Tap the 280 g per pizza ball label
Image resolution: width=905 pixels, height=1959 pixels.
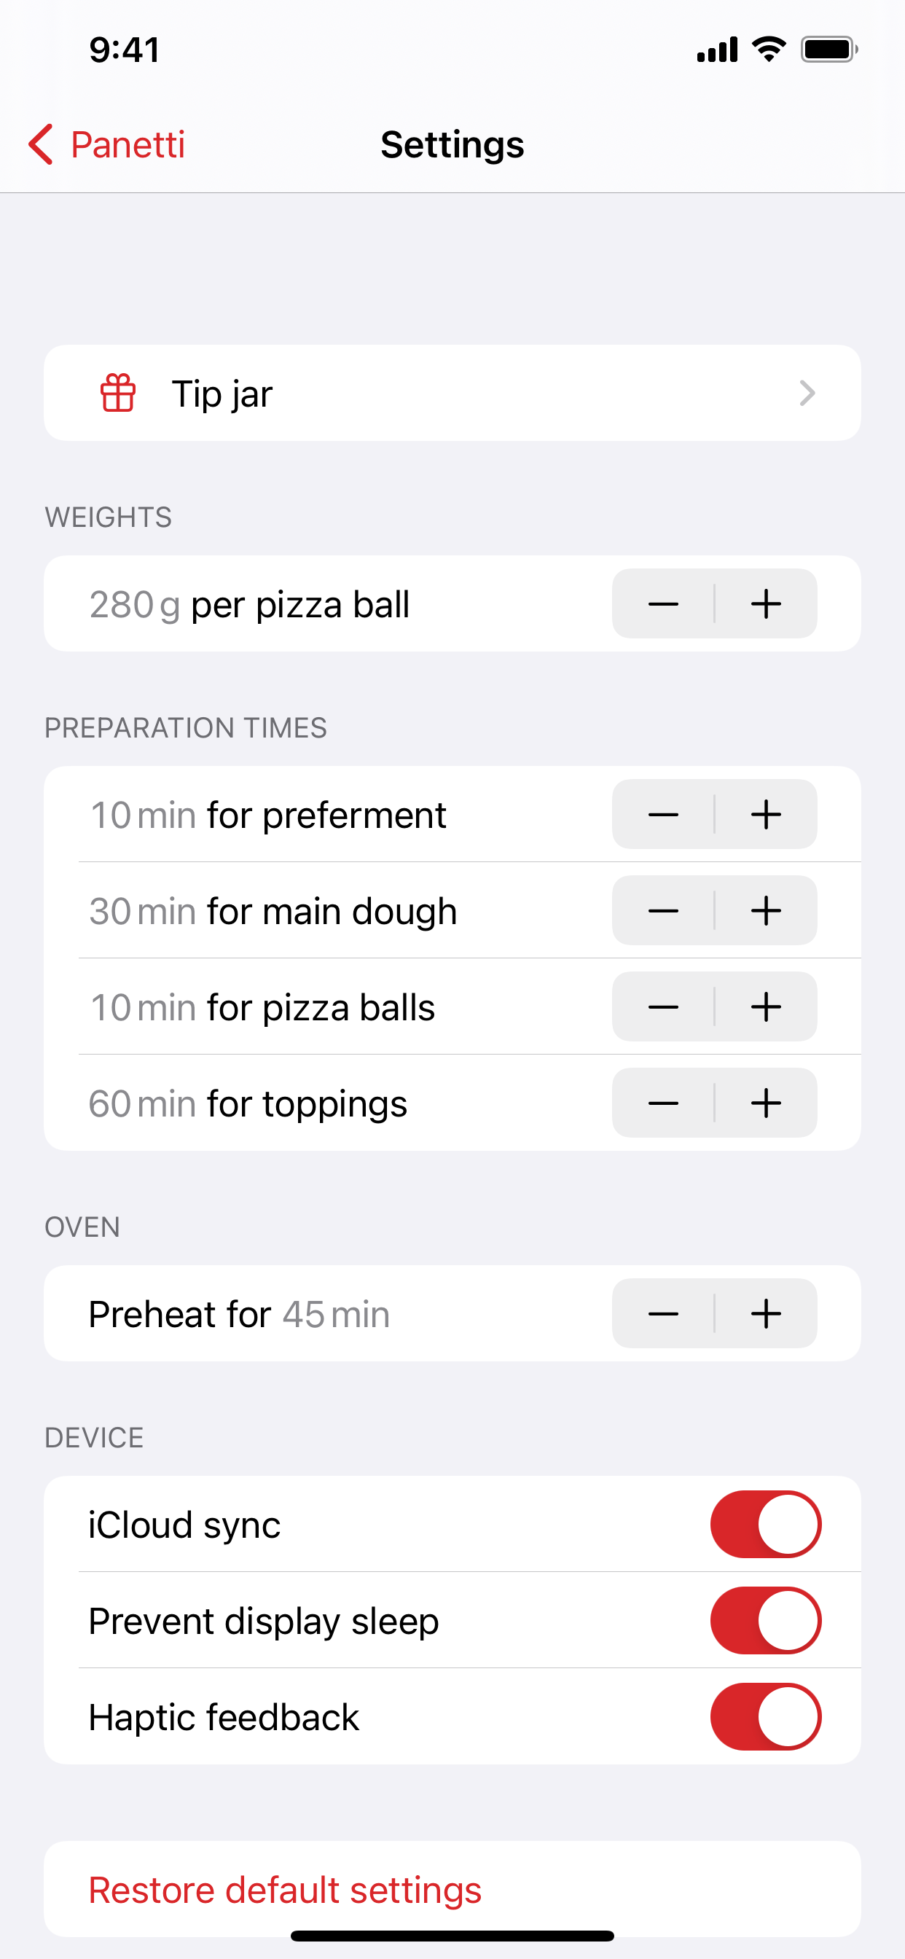[249, 605]
